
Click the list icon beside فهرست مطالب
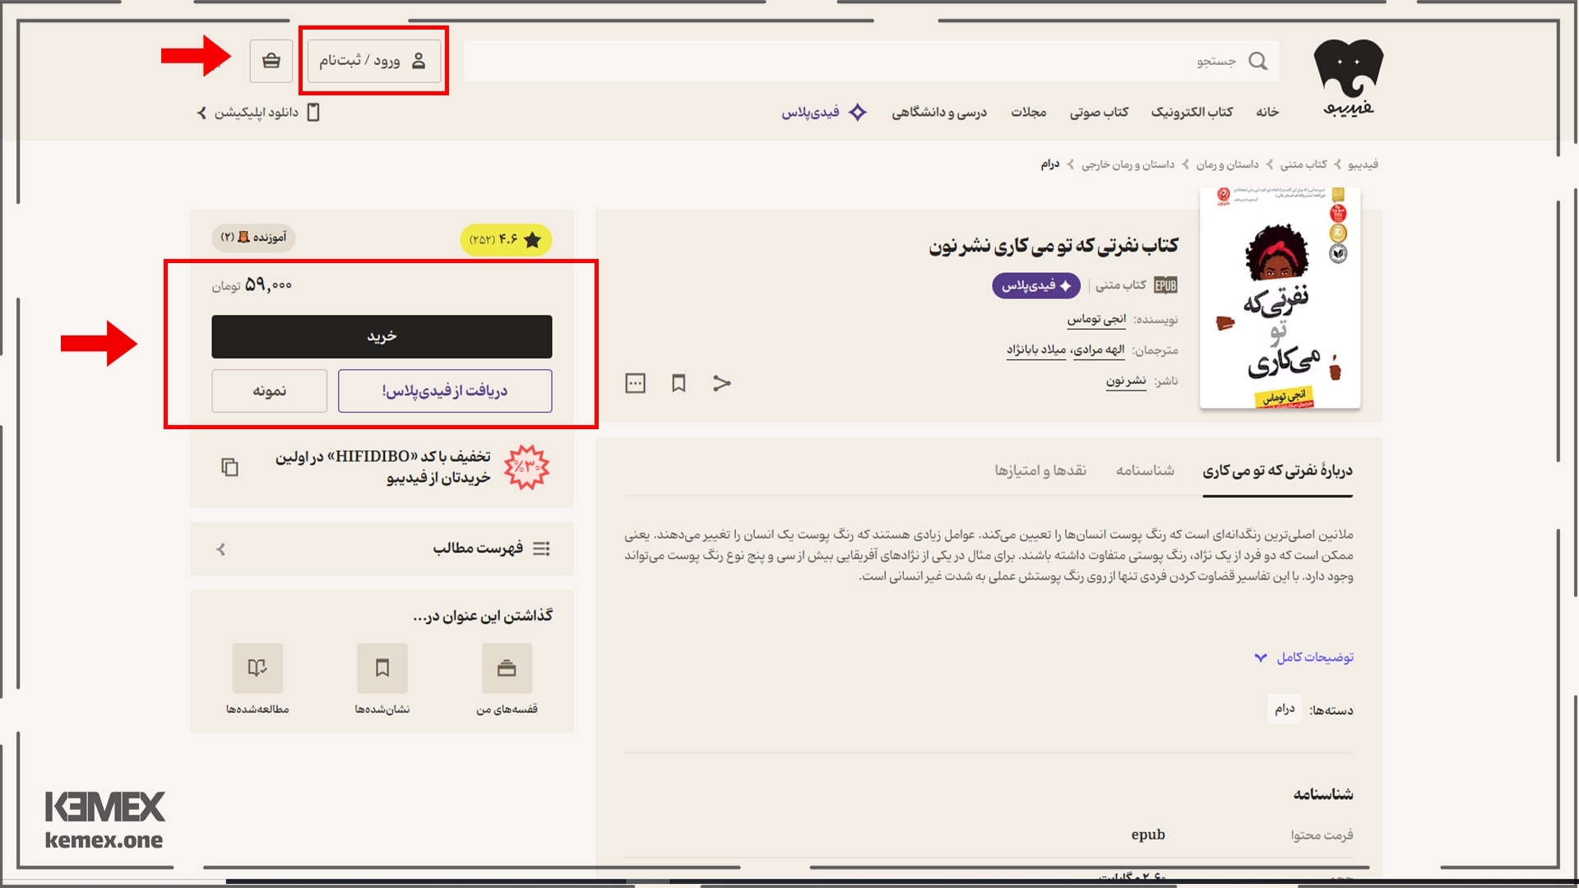[541, 548]
